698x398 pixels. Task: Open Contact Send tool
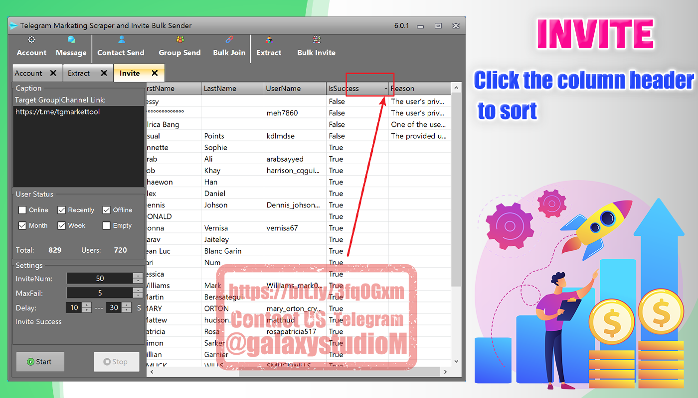(121, 47)
